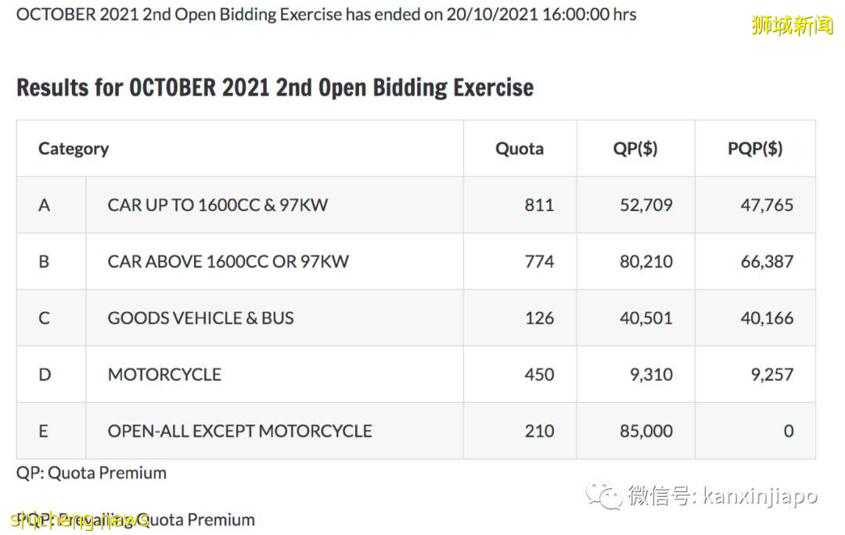
Task: Select the PQP($) column header
Action: click(754, 149)
